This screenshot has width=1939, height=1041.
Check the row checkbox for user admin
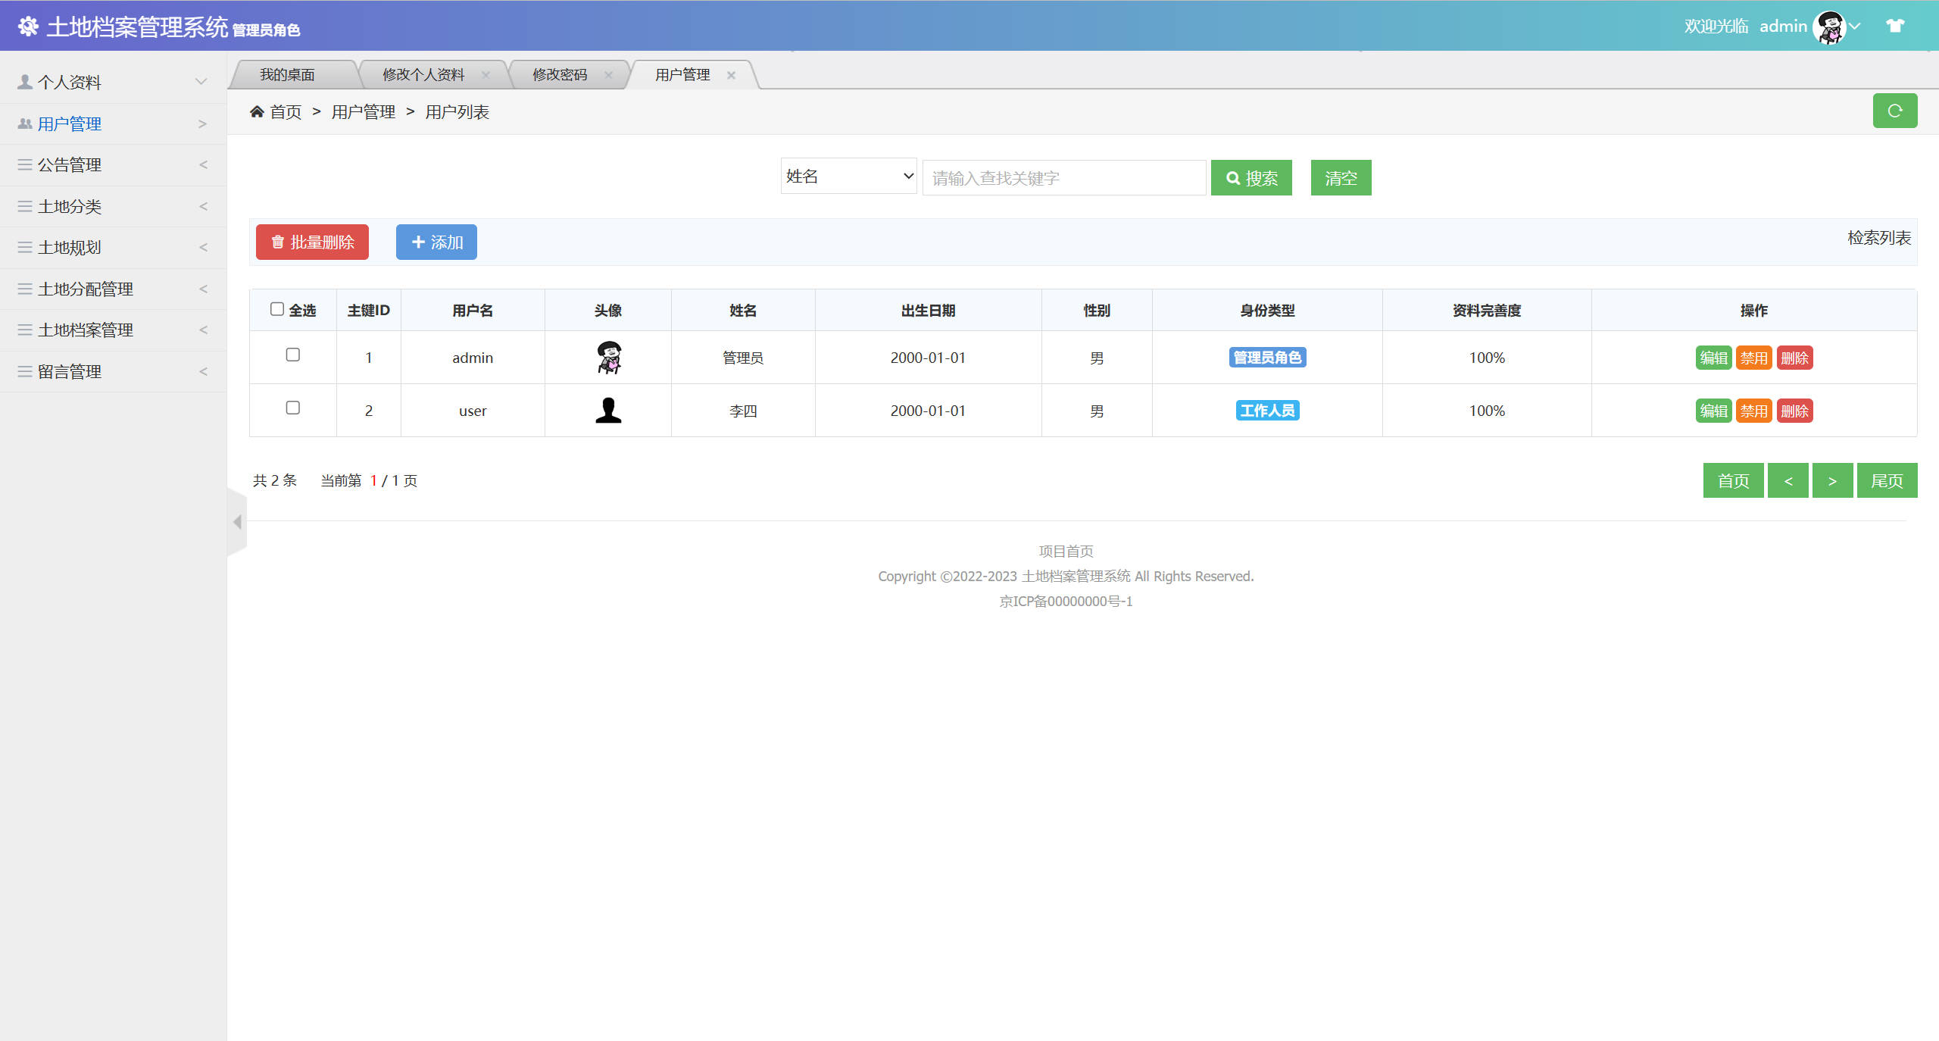point(293,355)
